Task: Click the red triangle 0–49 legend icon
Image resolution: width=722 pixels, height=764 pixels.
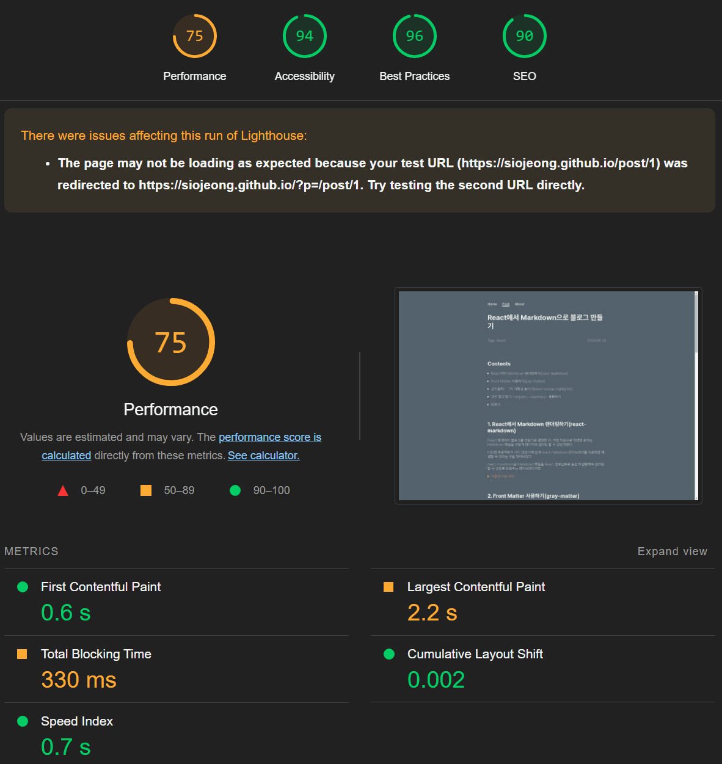Action: click(x=63, y=490)
